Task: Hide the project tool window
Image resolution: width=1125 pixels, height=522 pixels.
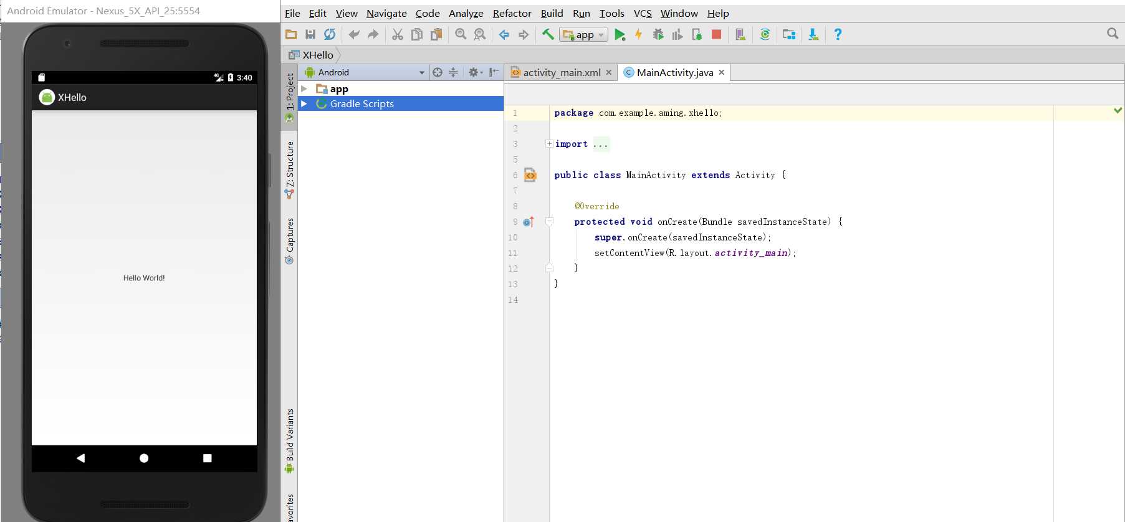Action: 494,72
